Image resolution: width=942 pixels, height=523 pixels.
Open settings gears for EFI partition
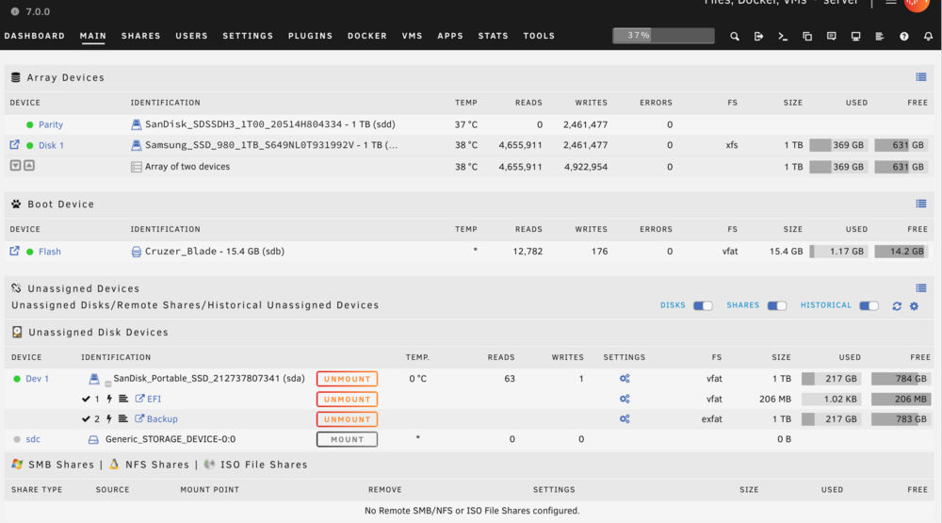pyautogui.click(x=625, y=400)
